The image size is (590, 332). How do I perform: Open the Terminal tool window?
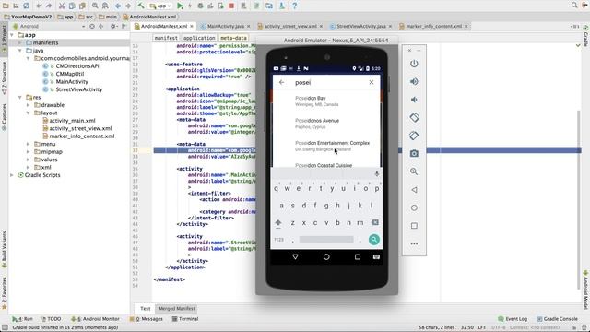(185, 319)
